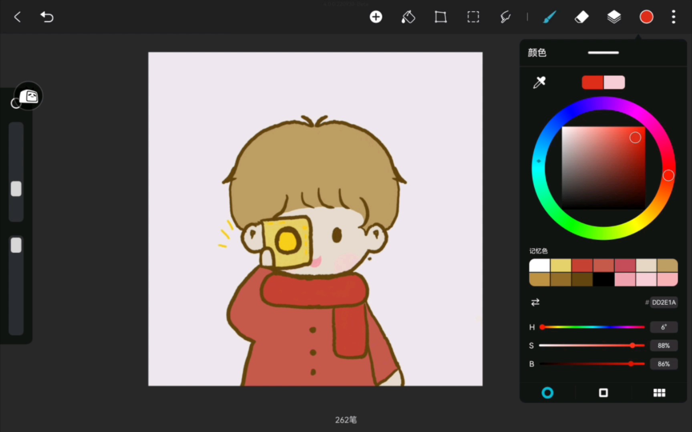Activate the rectangular marquee selection tool
The height and width of the screenshot is (432, 692).
pyautogui.click(x=473, y=17)
